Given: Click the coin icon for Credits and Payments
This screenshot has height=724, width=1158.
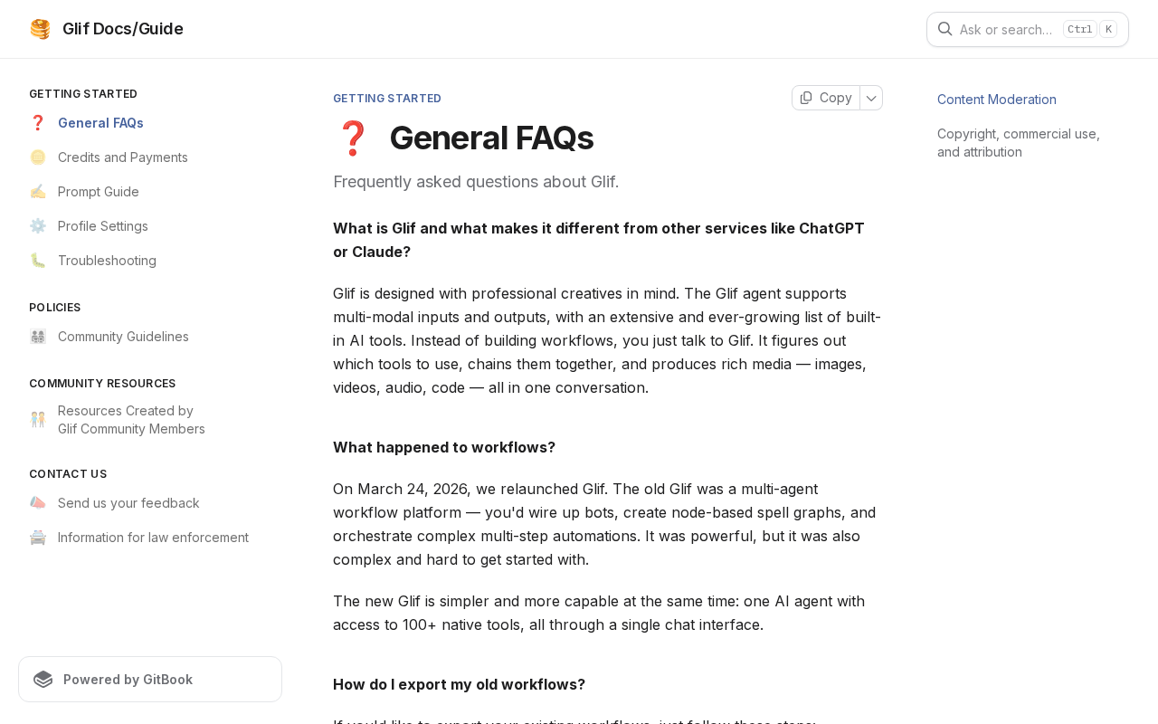Looking at the screenshot, I should click(38, 157).
